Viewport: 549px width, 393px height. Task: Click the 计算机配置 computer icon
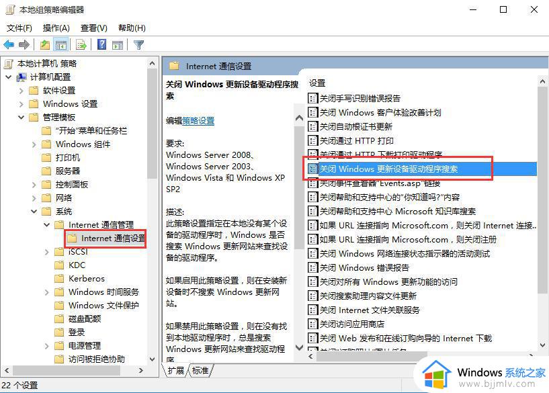point(22,77)
